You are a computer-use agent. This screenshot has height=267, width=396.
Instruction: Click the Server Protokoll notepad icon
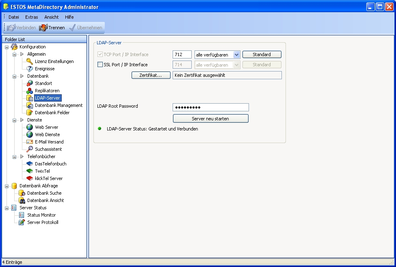[x=22, y=223]
